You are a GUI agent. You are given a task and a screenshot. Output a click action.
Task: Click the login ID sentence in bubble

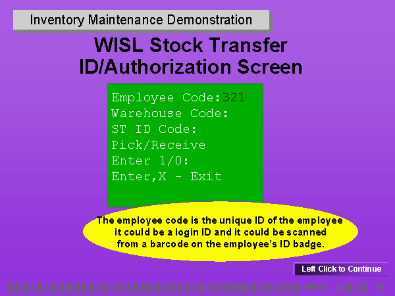[x=221, y=232]
